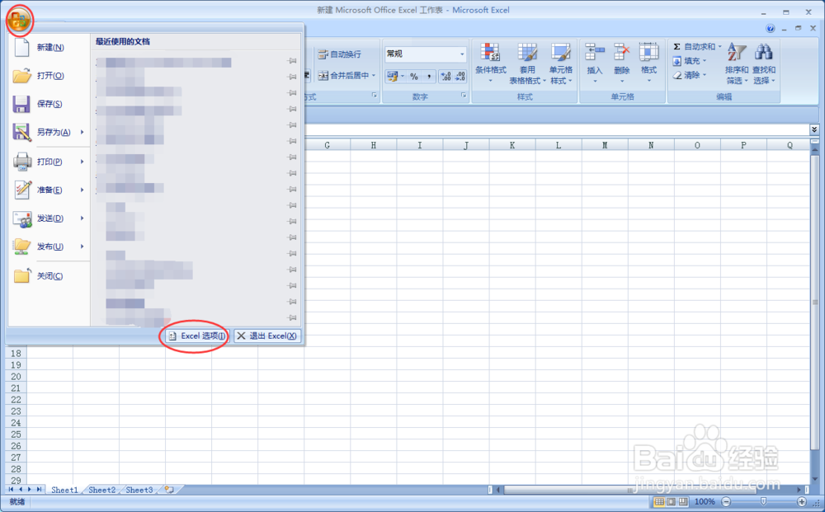Click the insert worksheet tab icon
The width and height of the screenshot is (825, 512).
tap(169, 490)
